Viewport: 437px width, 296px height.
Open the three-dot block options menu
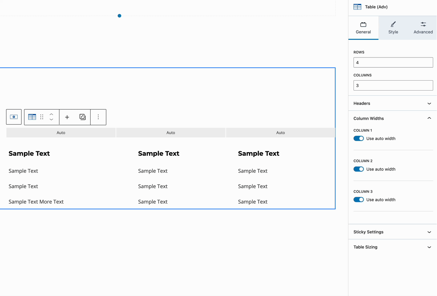pos(98,117)
